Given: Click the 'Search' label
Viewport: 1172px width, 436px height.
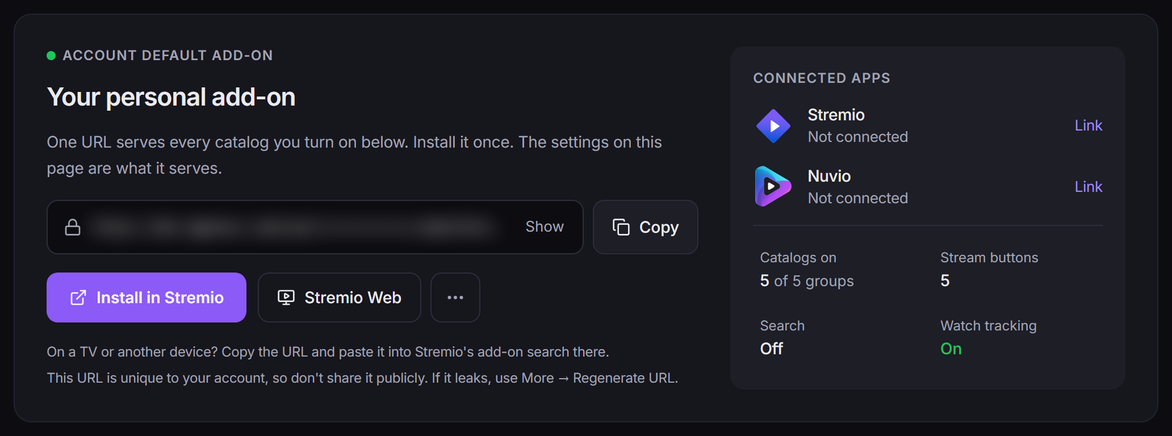Looking at the screenshot, I should click(782, 326).
